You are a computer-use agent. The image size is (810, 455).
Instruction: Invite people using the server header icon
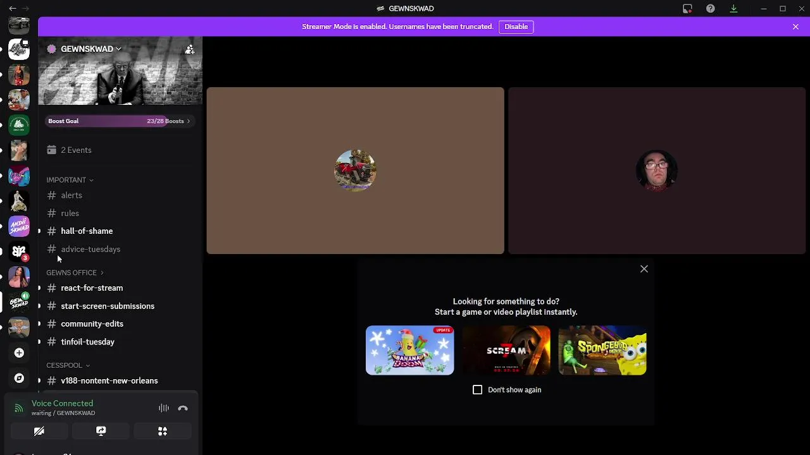pyautogui.click(x=190, y=49)
